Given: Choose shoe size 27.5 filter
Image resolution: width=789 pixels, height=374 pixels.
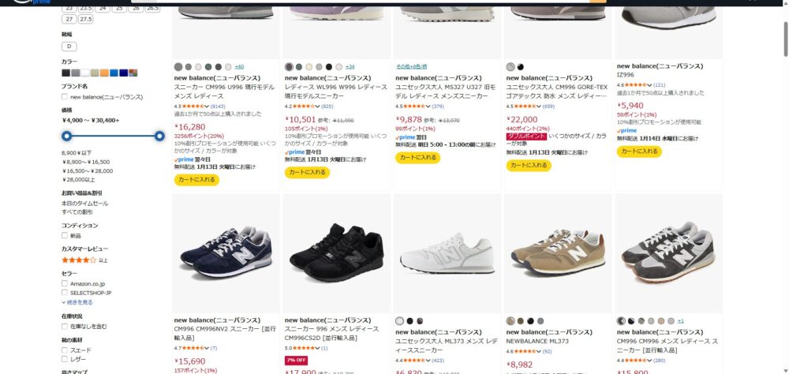Looking at the screenshot, I should [x=85, y=19].
